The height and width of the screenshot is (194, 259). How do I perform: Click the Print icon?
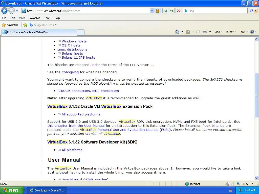point(205,32)
